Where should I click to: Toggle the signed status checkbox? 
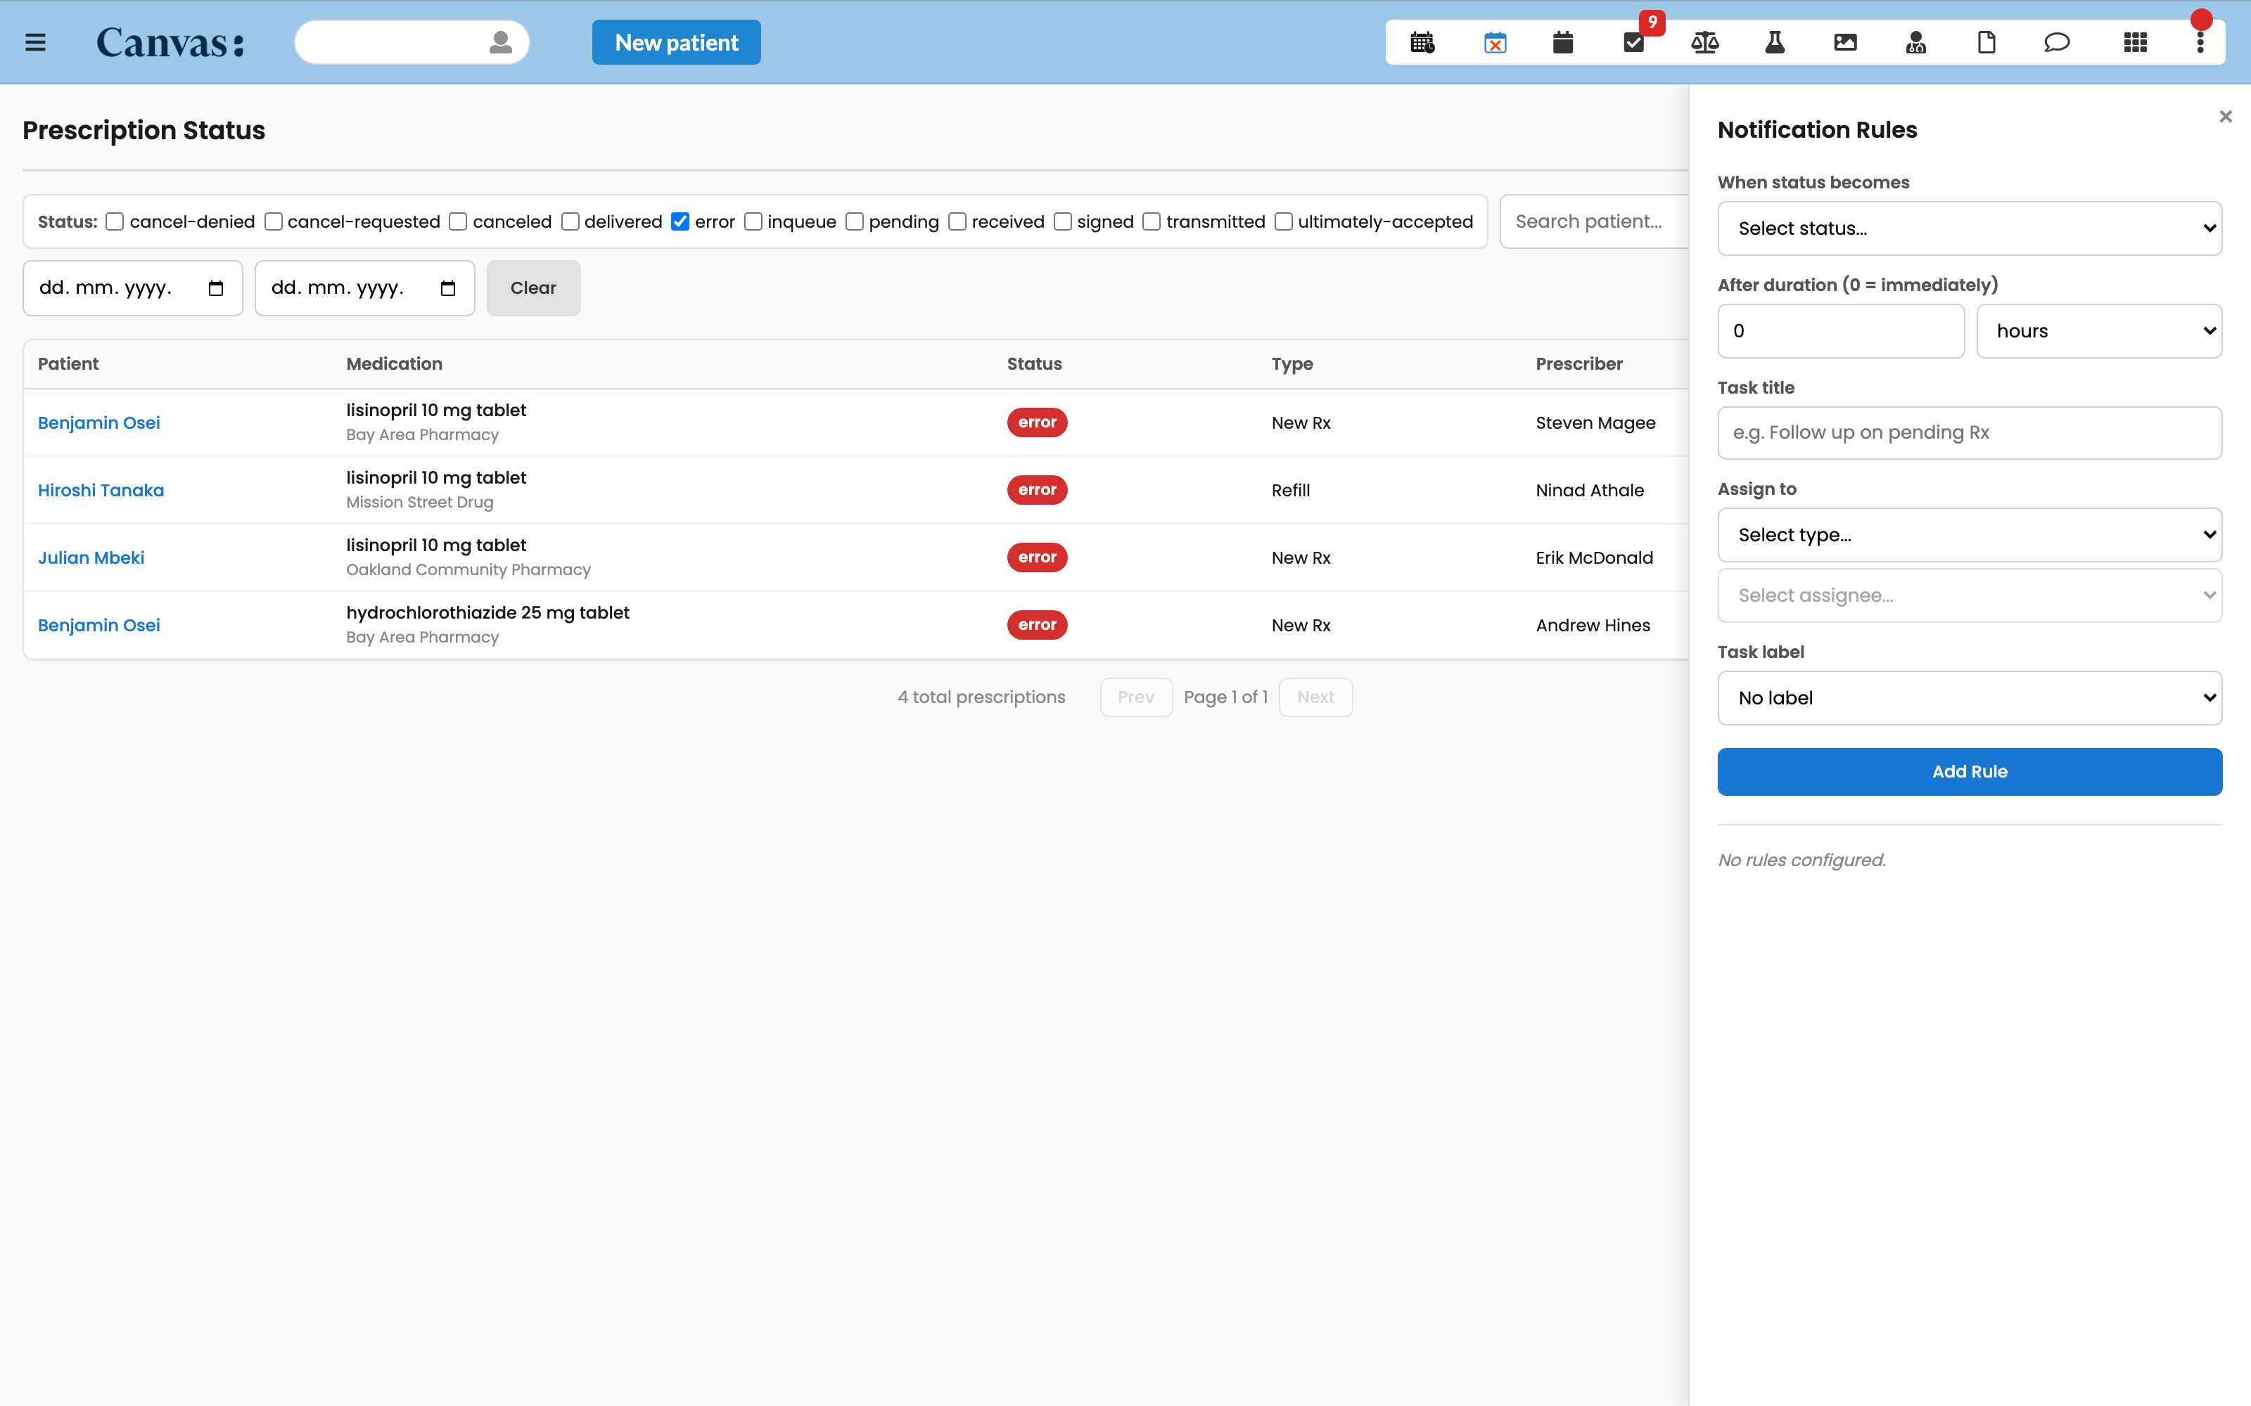[x=1062, y=221]
